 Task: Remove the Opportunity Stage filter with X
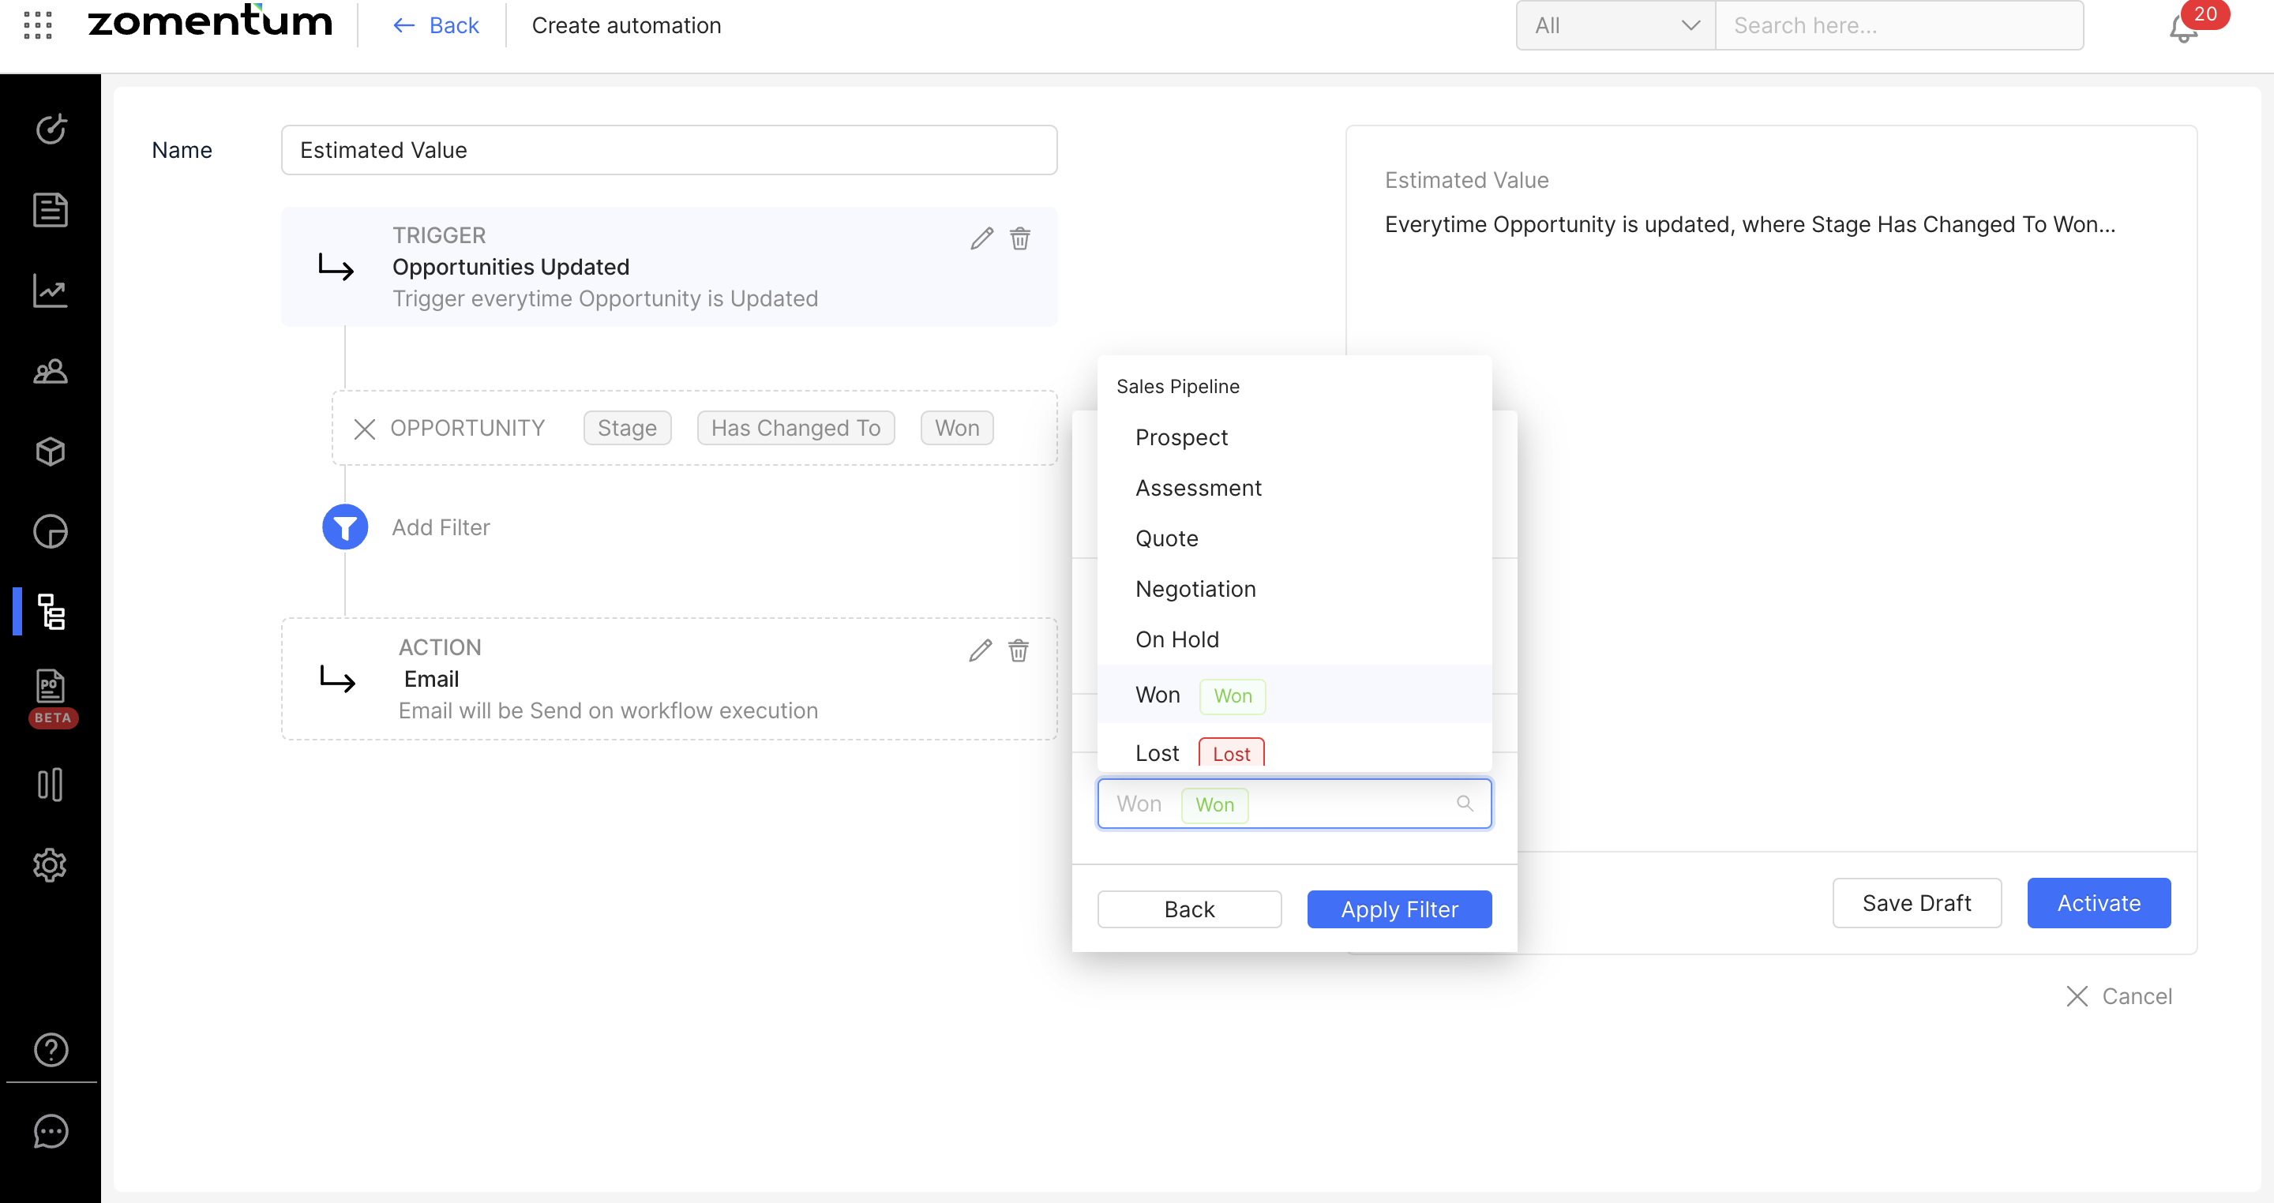click(x=364, y=429)
